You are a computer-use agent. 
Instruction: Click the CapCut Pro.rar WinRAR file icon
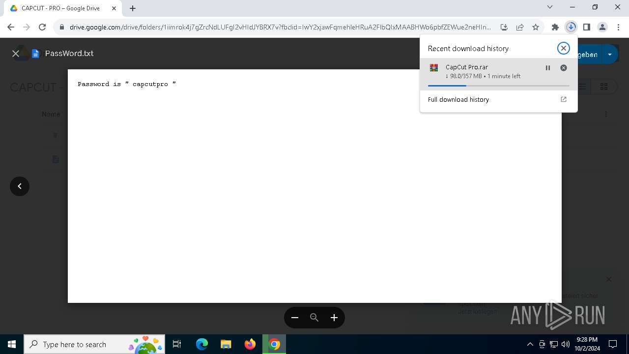point(433,68)
